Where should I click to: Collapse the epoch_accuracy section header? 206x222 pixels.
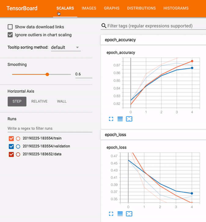153,40
